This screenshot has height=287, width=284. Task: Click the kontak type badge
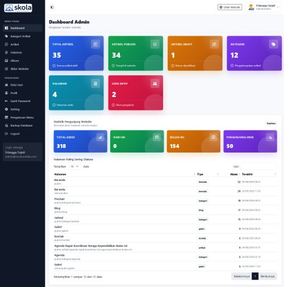tap(202, 238)
